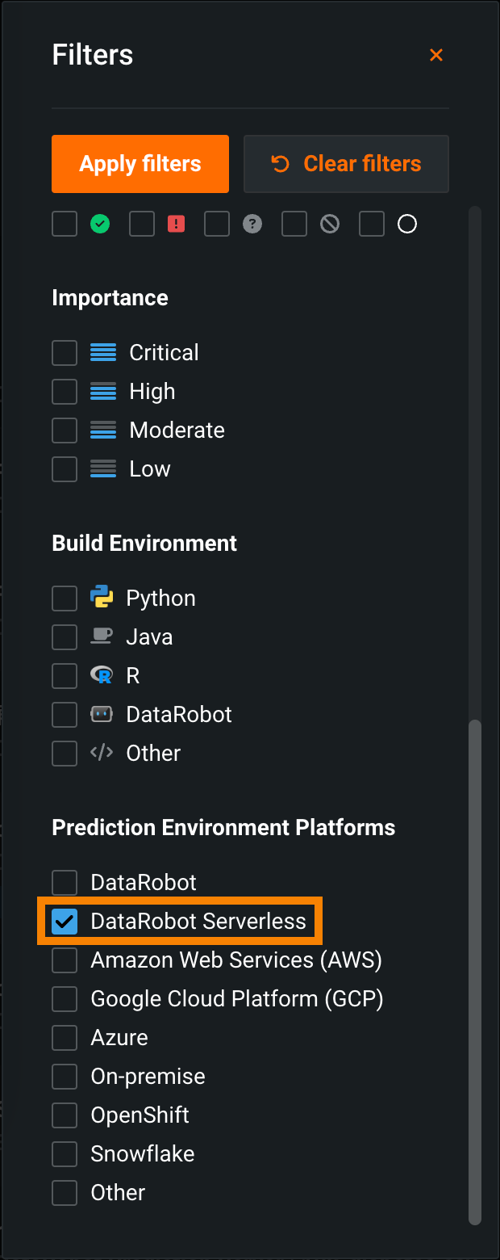
Task: Tick the Snowflake platform checkbox
Action: [x=65, y=1153]
